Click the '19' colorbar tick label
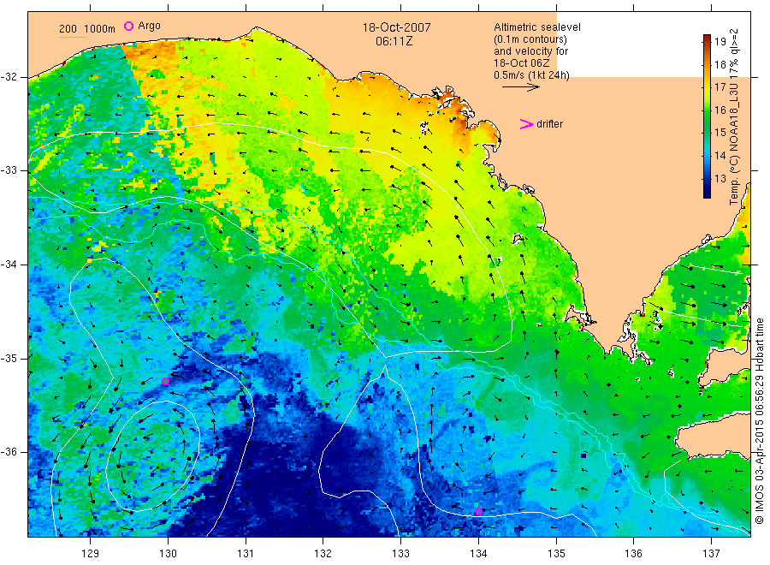The width and height of the screenshot is (770, 565). click(x=720, y=41)
